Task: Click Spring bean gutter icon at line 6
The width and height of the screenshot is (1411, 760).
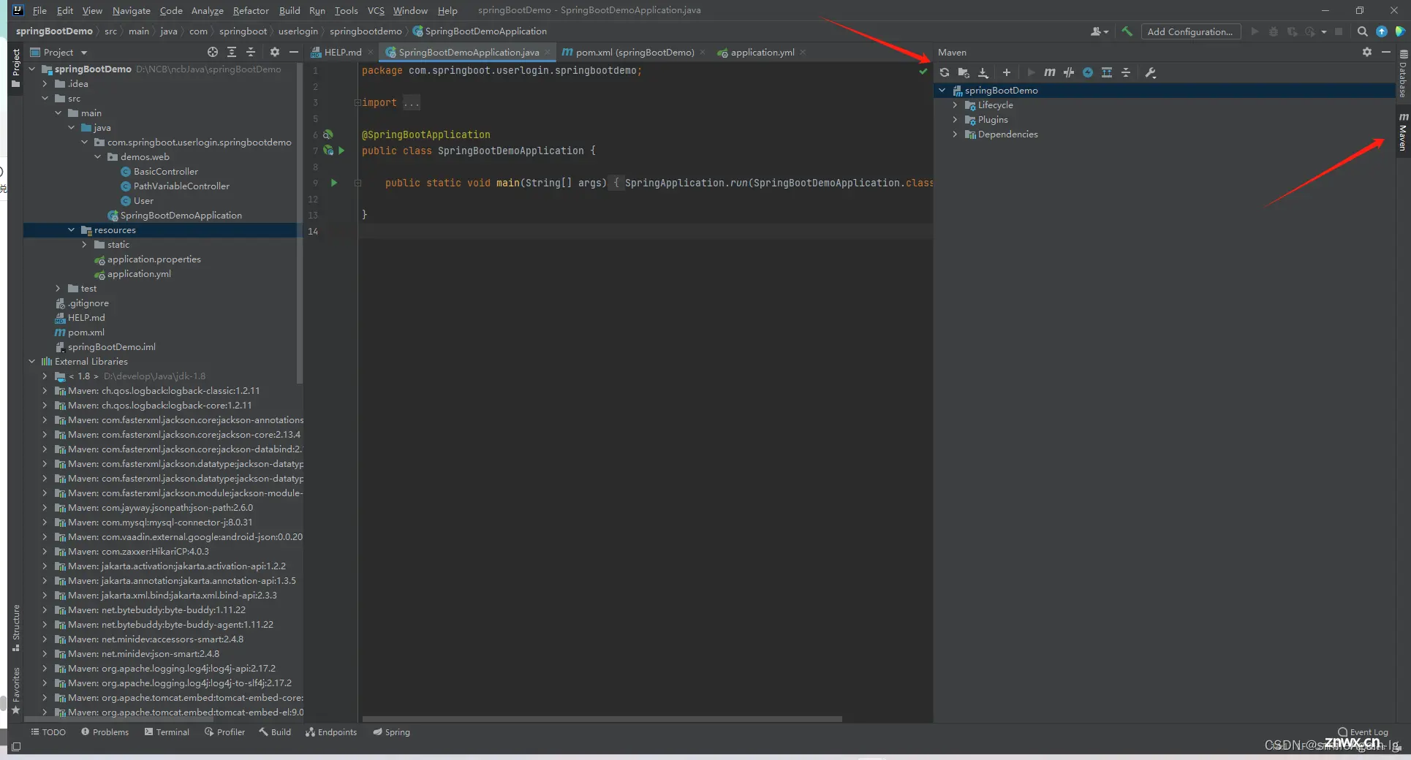Action: 328,134
